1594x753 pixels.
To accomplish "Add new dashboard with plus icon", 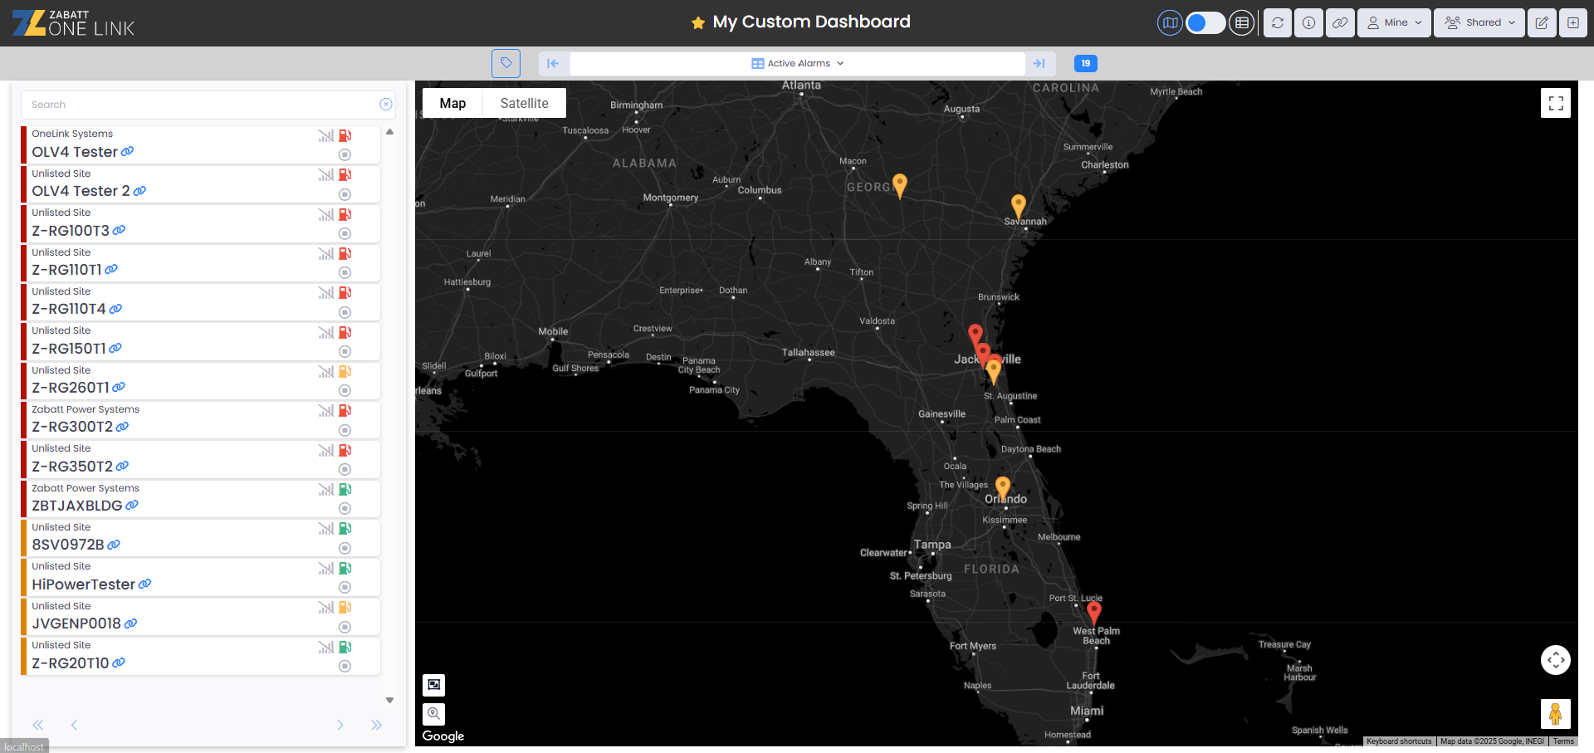I will pos(1573,23).
